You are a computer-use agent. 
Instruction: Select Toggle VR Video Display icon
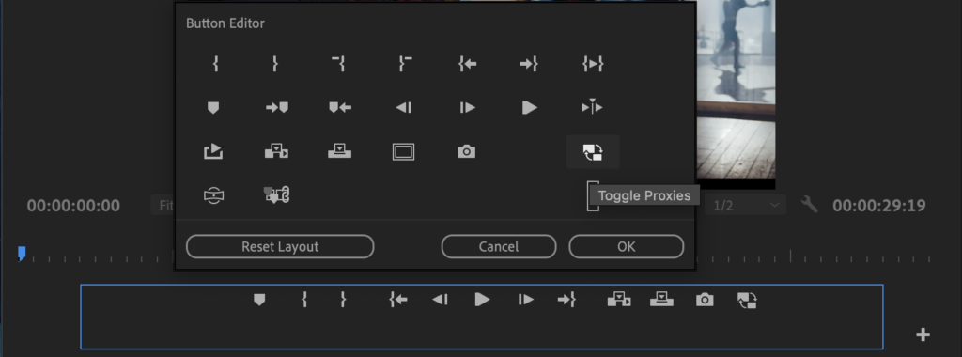213,195
